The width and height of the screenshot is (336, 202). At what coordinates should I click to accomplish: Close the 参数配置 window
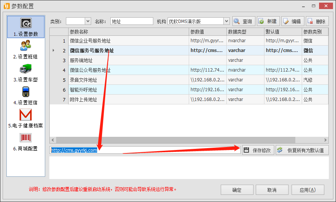point(326,6)
